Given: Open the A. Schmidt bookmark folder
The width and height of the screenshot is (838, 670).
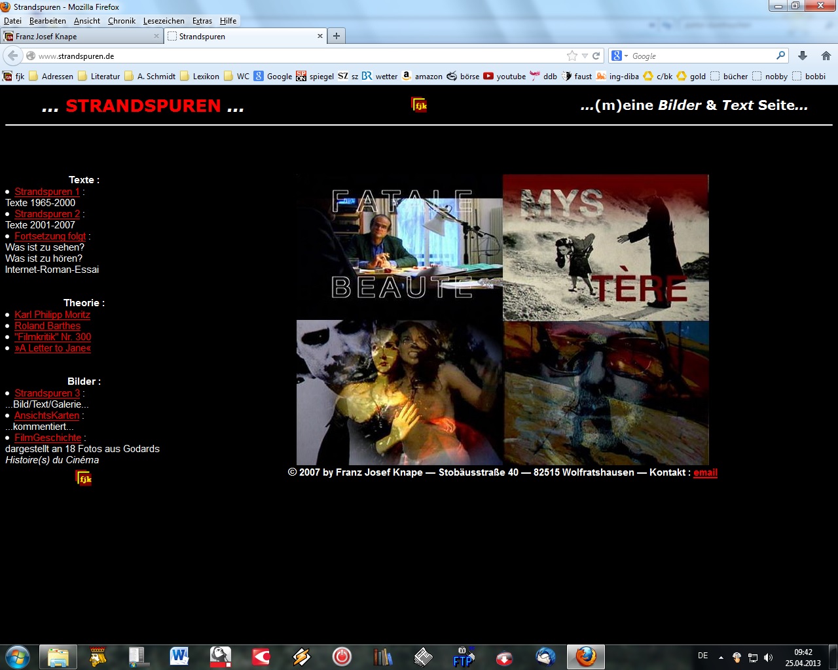Looking at the screenshot, I should click(150, 76).
